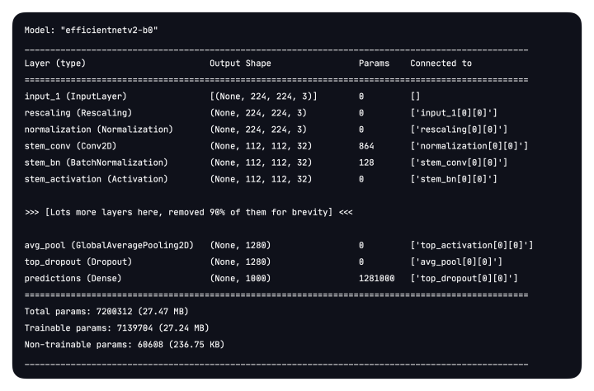Select "rescaling (Rescaling)" layer name
Screen dimensions: 594x391
pyautogui.click(x=78, y=113)
